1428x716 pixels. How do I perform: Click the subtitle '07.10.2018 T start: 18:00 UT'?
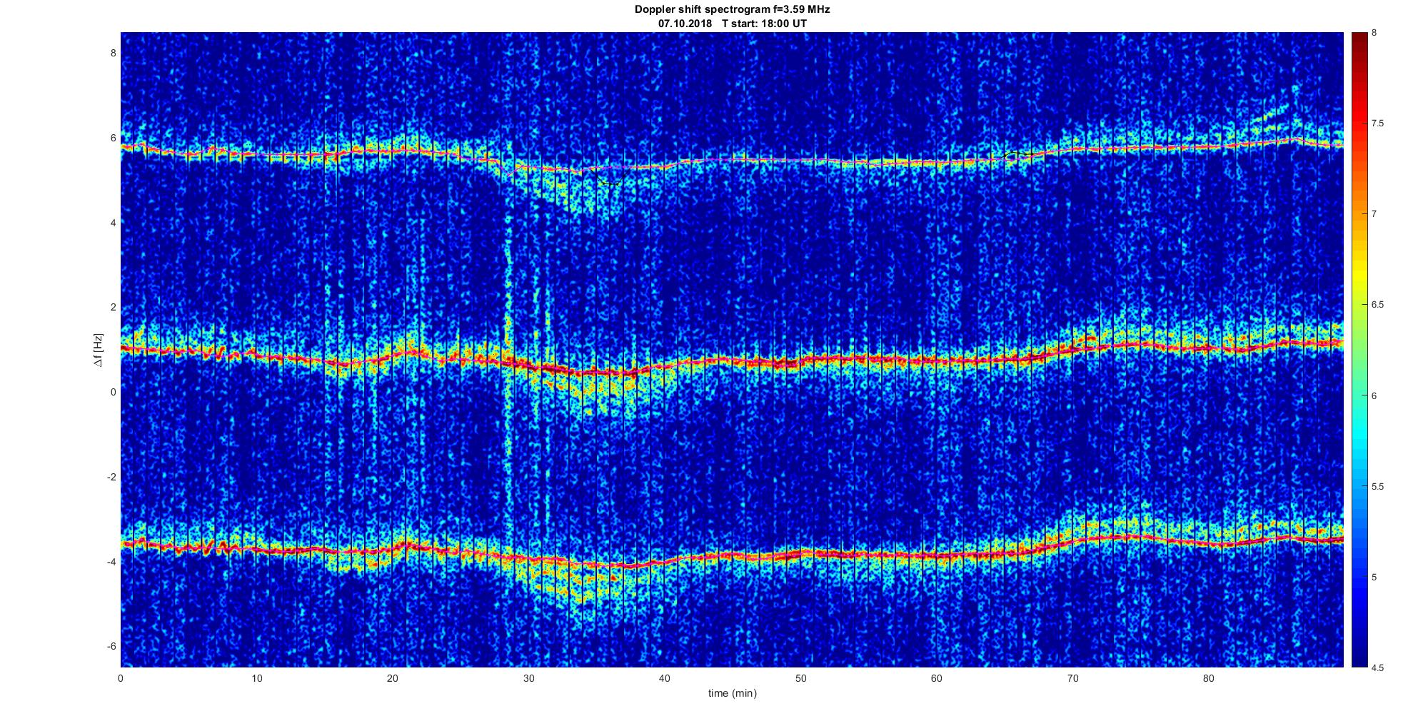pos(732,23)
